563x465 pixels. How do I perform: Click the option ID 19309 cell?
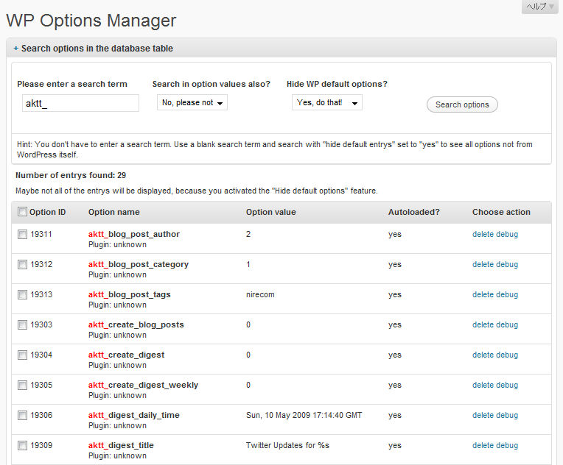[x=41, y=445]
